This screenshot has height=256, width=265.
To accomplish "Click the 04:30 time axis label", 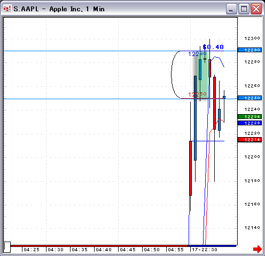I will (56, 250).
